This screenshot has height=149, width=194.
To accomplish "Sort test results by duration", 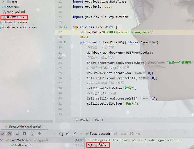I will [24, 134].
